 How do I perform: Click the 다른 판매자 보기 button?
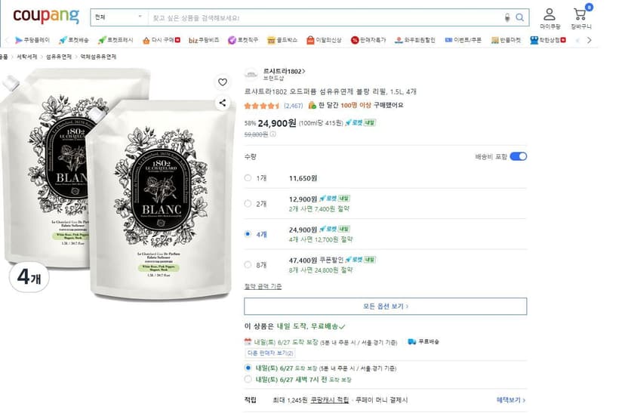[x=269, y=353]
